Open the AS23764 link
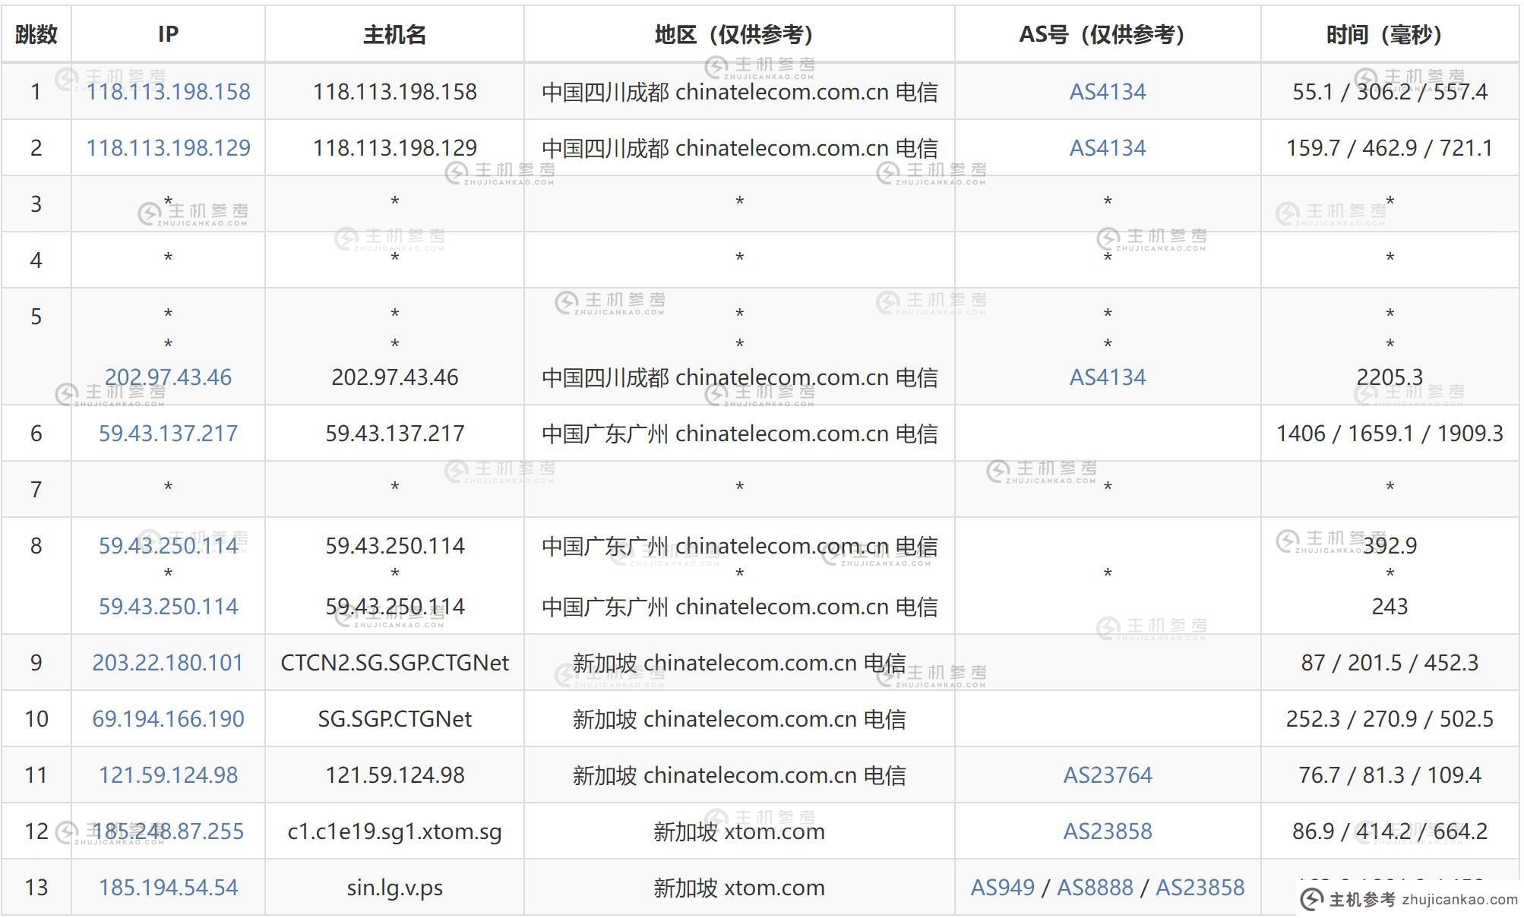The height and width of the screenshot is (918, 1524). (x=1108, y=775)
